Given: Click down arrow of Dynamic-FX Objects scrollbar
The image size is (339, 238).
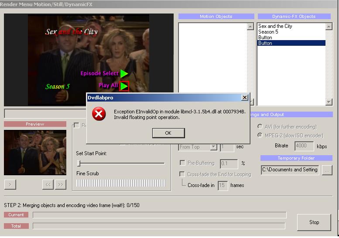Looking at the screenshot, I should (329, 102).
